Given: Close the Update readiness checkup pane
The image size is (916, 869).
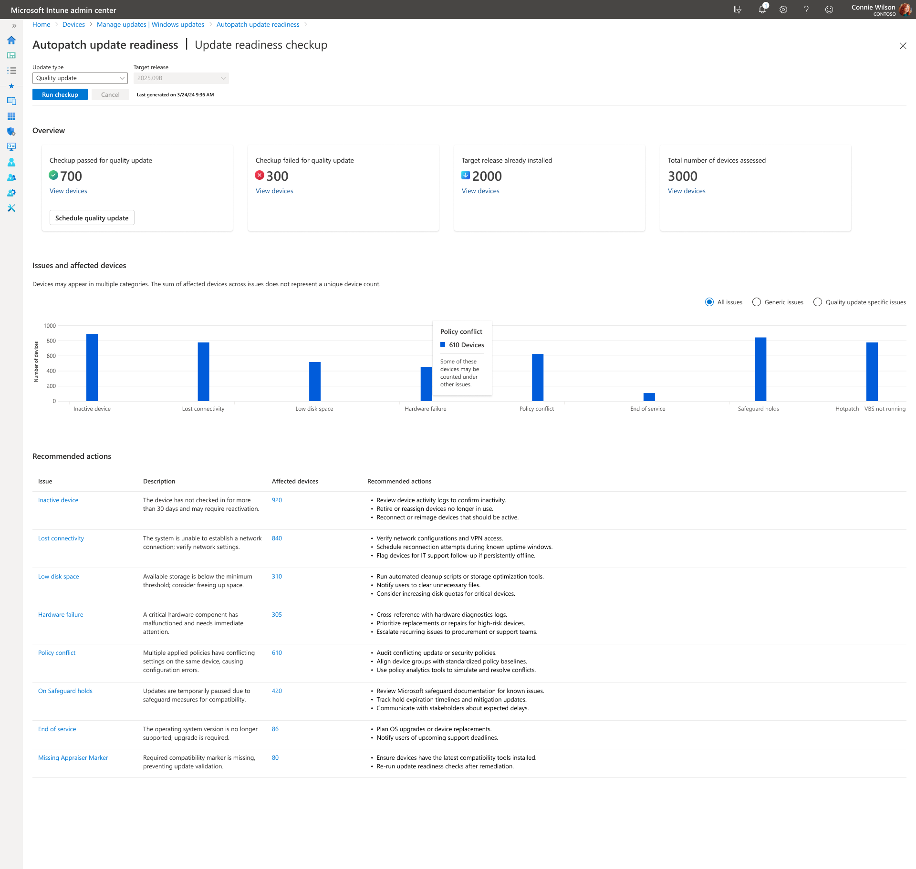Looking at the screenshot, I should (903, 46).
